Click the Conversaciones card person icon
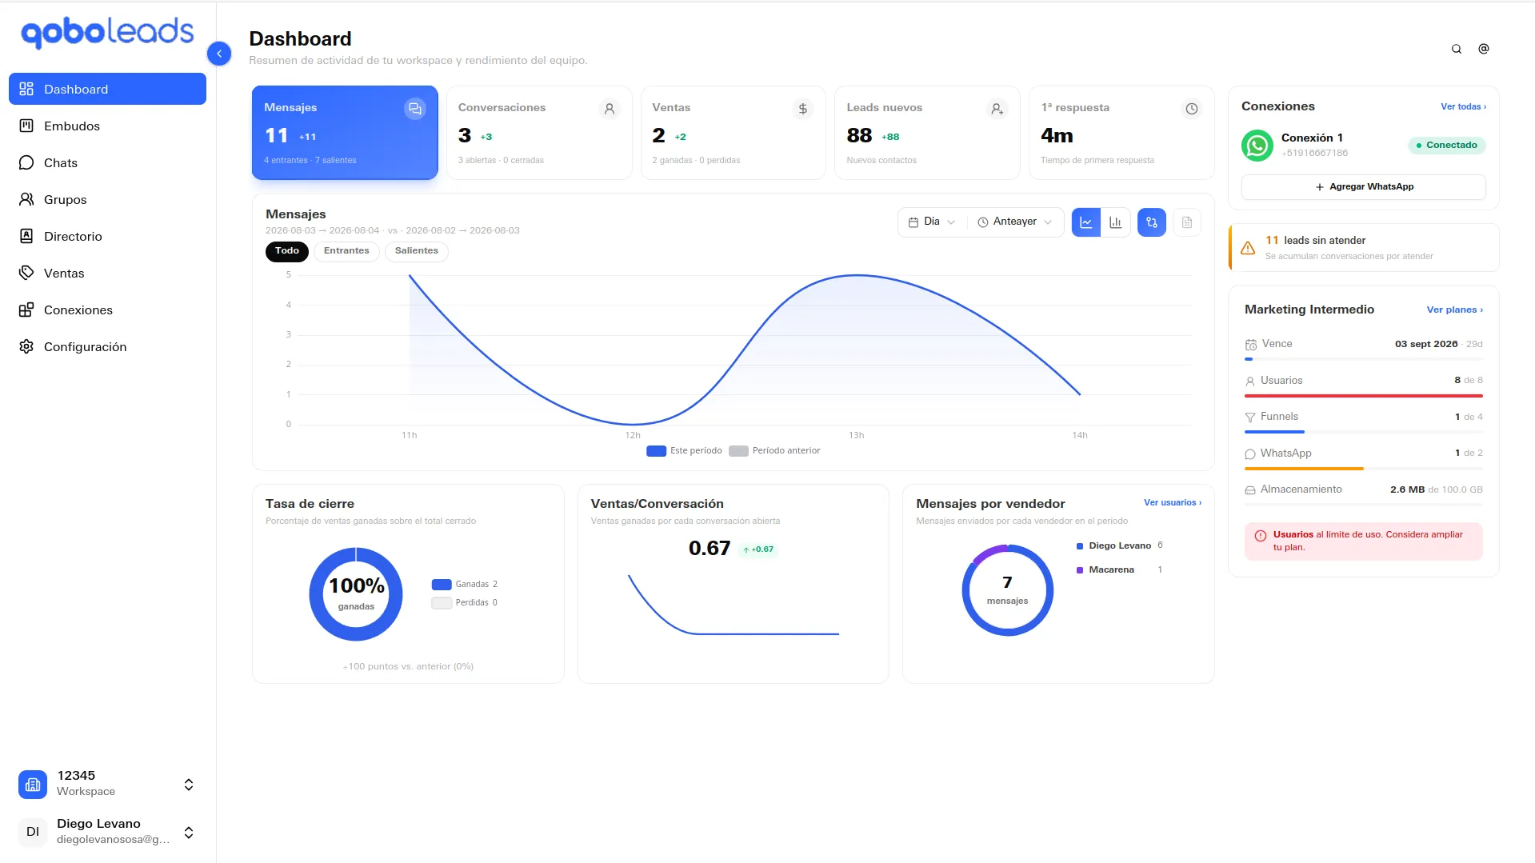Image resolution: width=1535 pixels, height=863 pixels. point(610,109)
